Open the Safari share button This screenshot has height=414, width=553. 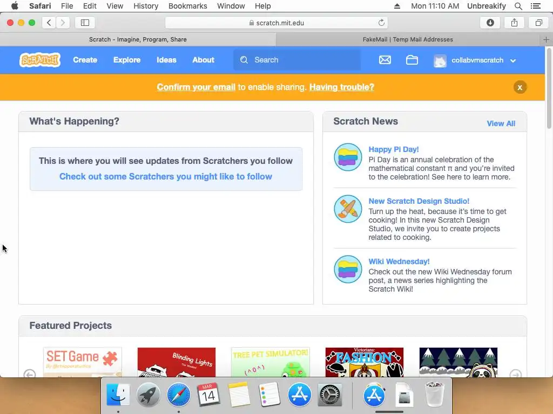(x=514, y=23)
